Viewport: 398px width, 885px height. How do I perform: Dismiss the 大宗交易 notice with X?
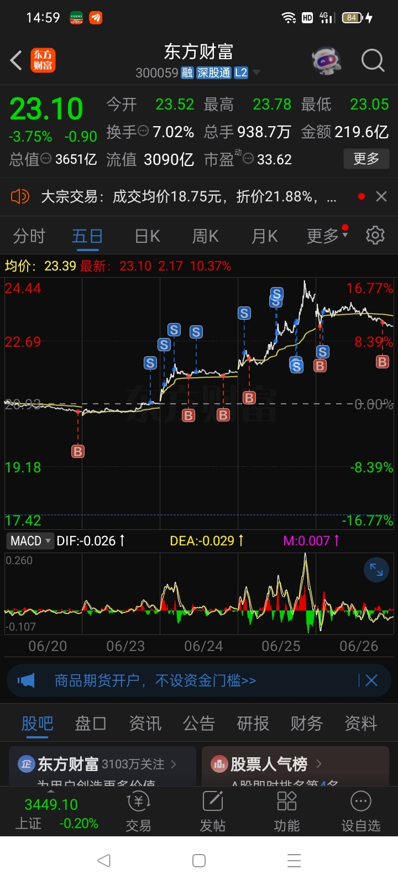[381, 196]
